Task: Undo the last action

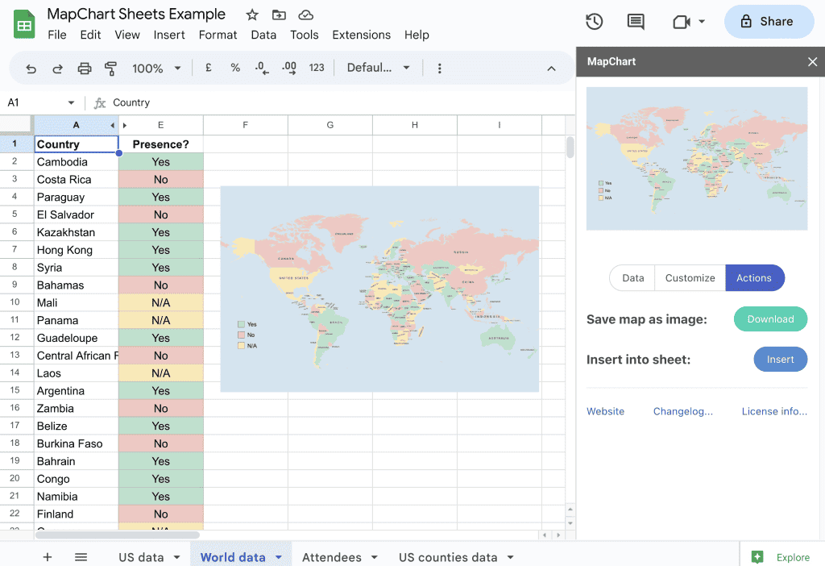Action: [31, 69]
